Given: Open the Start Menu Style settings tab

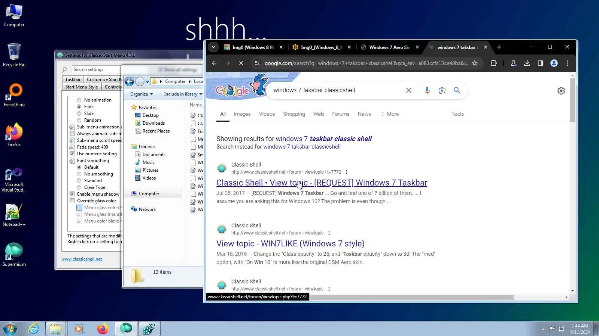Looking at the screenshot, I should click(x=82, y=87).
